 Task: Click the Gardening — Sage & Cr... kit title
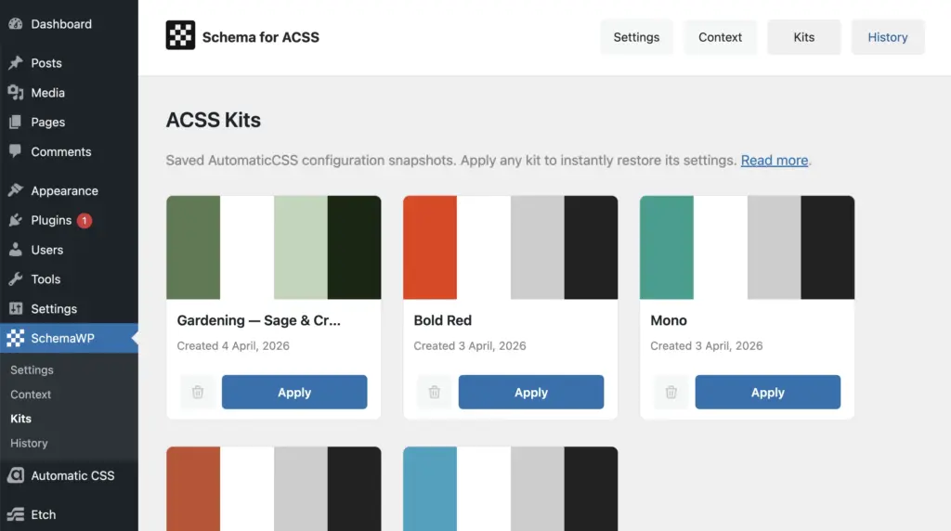pyautogui.click(x=259, y=320)
